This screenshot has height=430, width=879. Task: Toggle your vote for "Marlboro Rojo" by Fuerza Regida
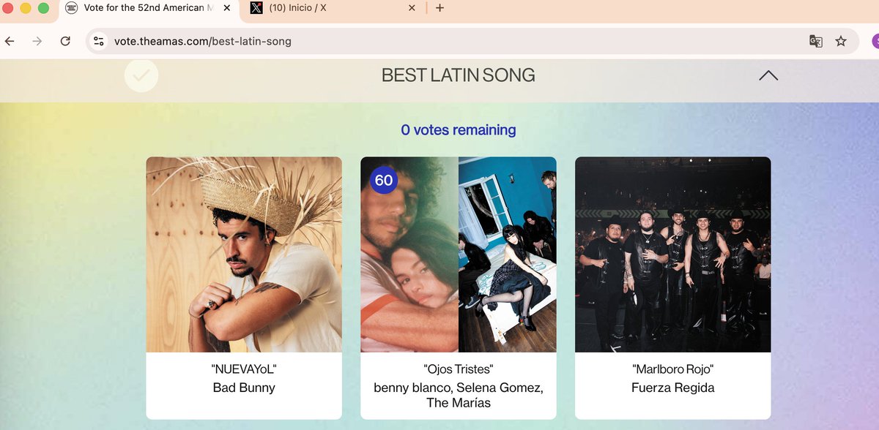672,253
